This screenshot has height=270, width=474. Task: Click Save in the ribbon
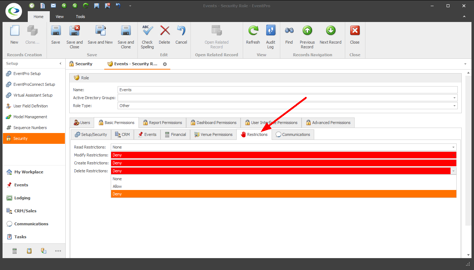[56, 35]
